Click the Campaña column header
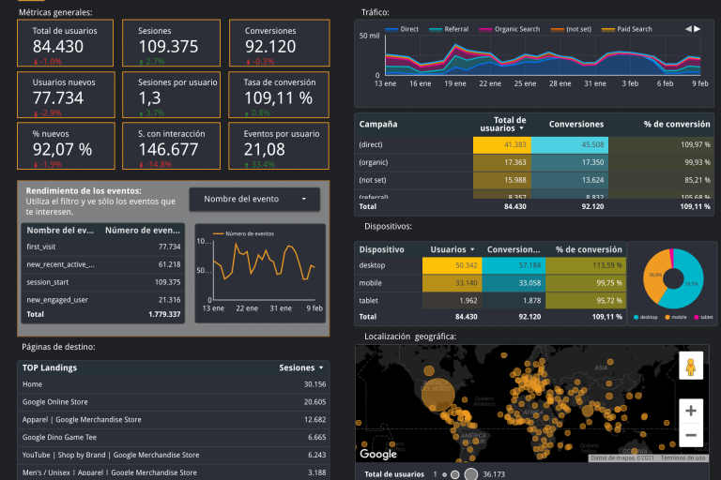 [x=378, y=124]
